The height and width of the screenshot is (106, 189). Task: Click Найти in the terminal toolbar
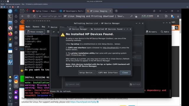point(165,32)
